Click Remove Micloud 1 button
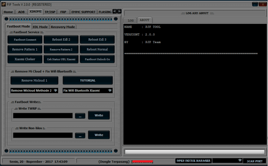Image resolution: width=268 pixels, height=166 pixels. click(34, 80)
